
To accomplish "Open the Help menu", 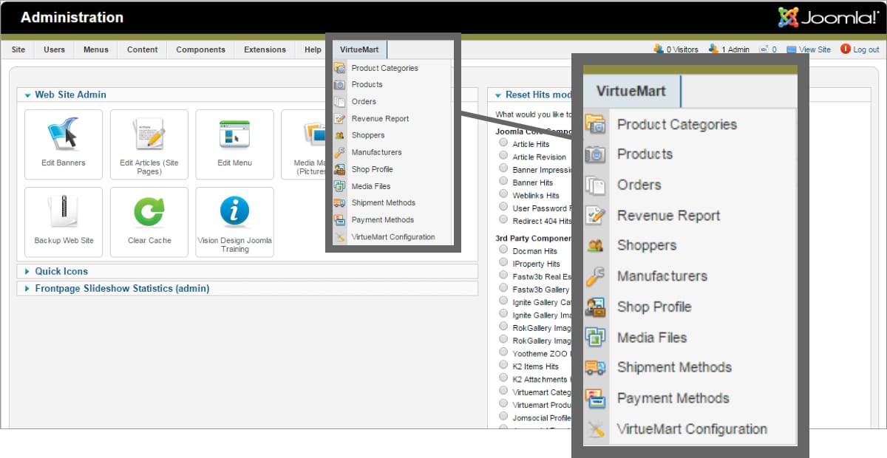I will click(313, 49).
